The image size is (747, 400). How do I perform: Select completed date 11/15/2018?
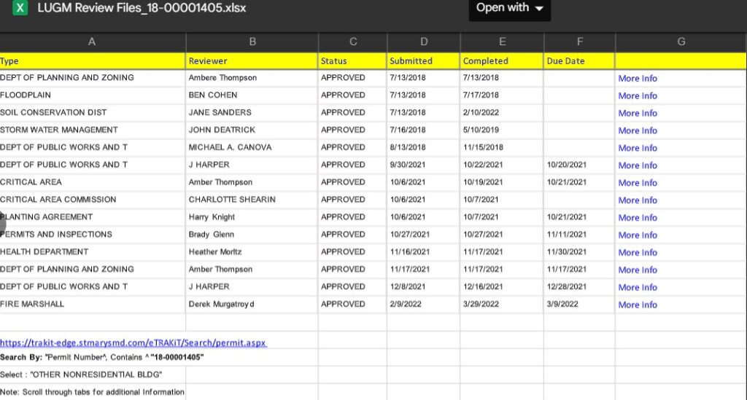502,147
